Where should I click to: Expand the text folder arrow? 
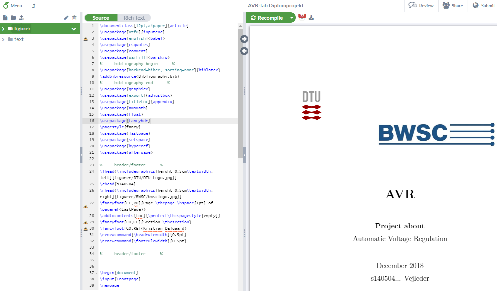(x=3, y=39)
